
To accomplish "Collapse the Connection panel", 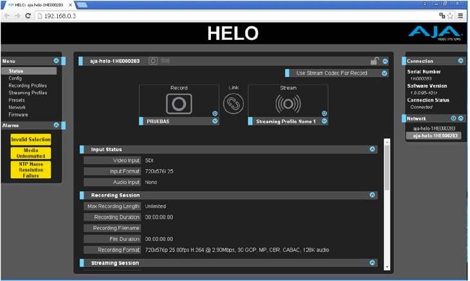I will (x=461, y=61).
